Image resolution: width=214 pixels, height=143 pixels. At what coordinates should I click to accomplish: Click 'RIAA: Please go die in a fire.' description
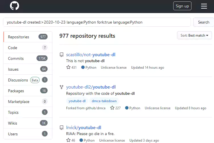[90, 134]
